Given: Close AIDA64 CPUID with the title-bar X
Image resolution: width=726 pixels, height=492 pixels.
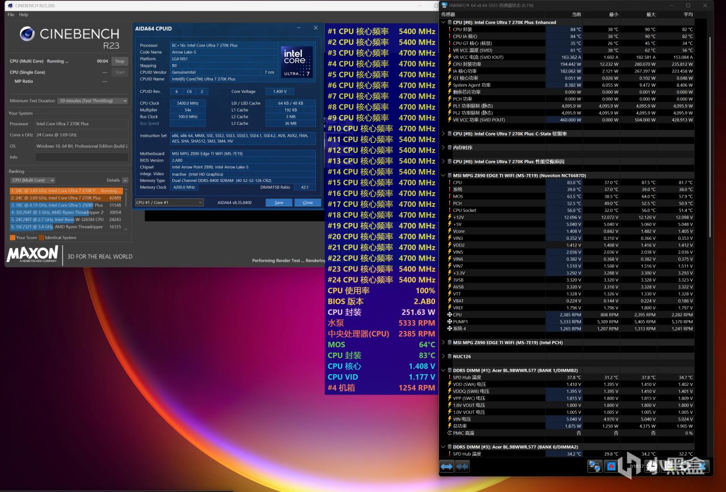Looking at the screenshot, I should coord(316,28).
